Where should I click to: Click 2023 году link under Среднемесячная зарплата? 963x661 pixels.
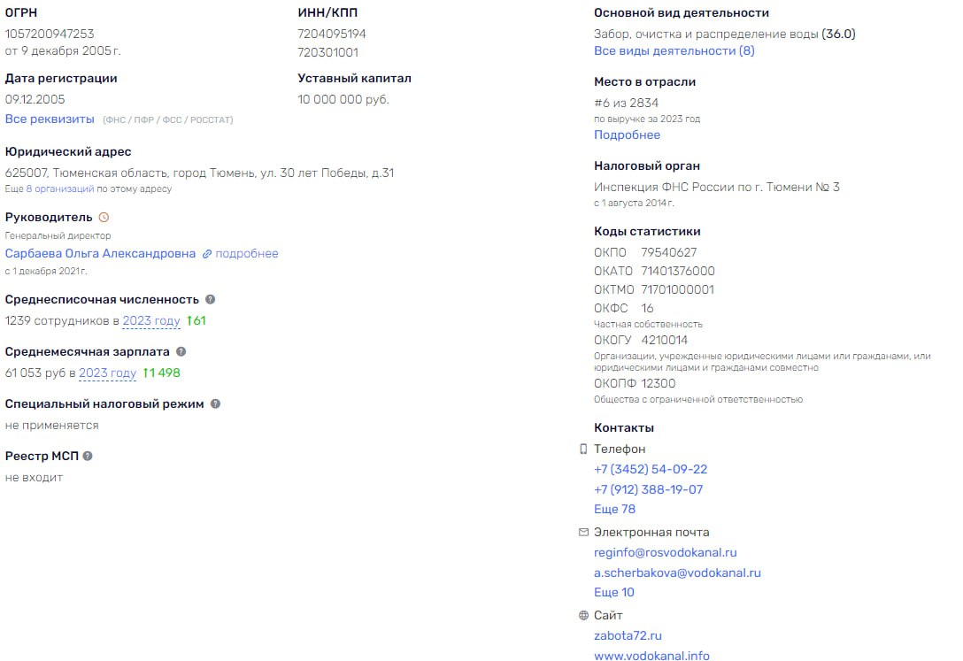point(107,373)
